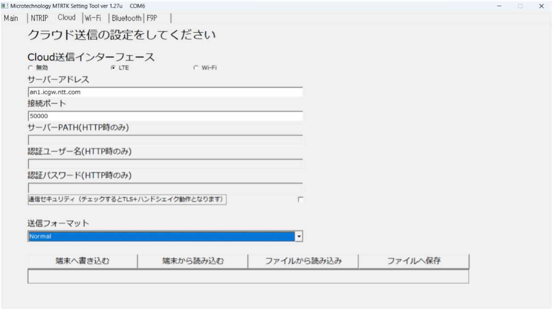Click the app icon in title bar
The image size is (554, 310).
click(5, 6)
